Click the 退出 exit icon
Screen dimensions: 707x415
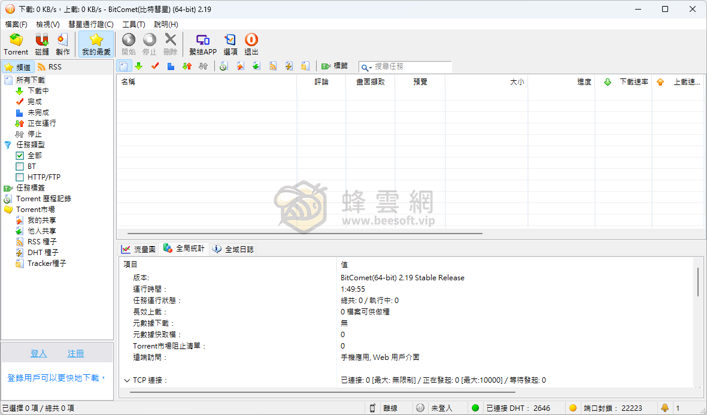[x=251, y=44]
